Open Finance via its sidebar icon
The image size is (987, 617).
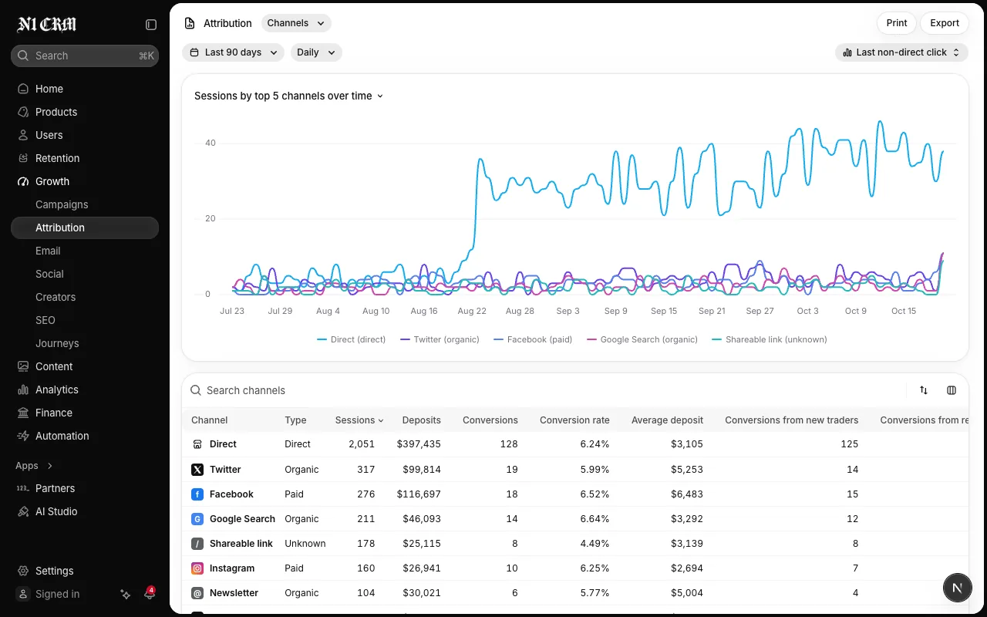(x=23, y=413)
